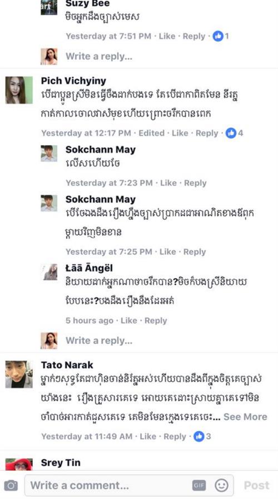
Task: Click the Post button
Action: 257,485
